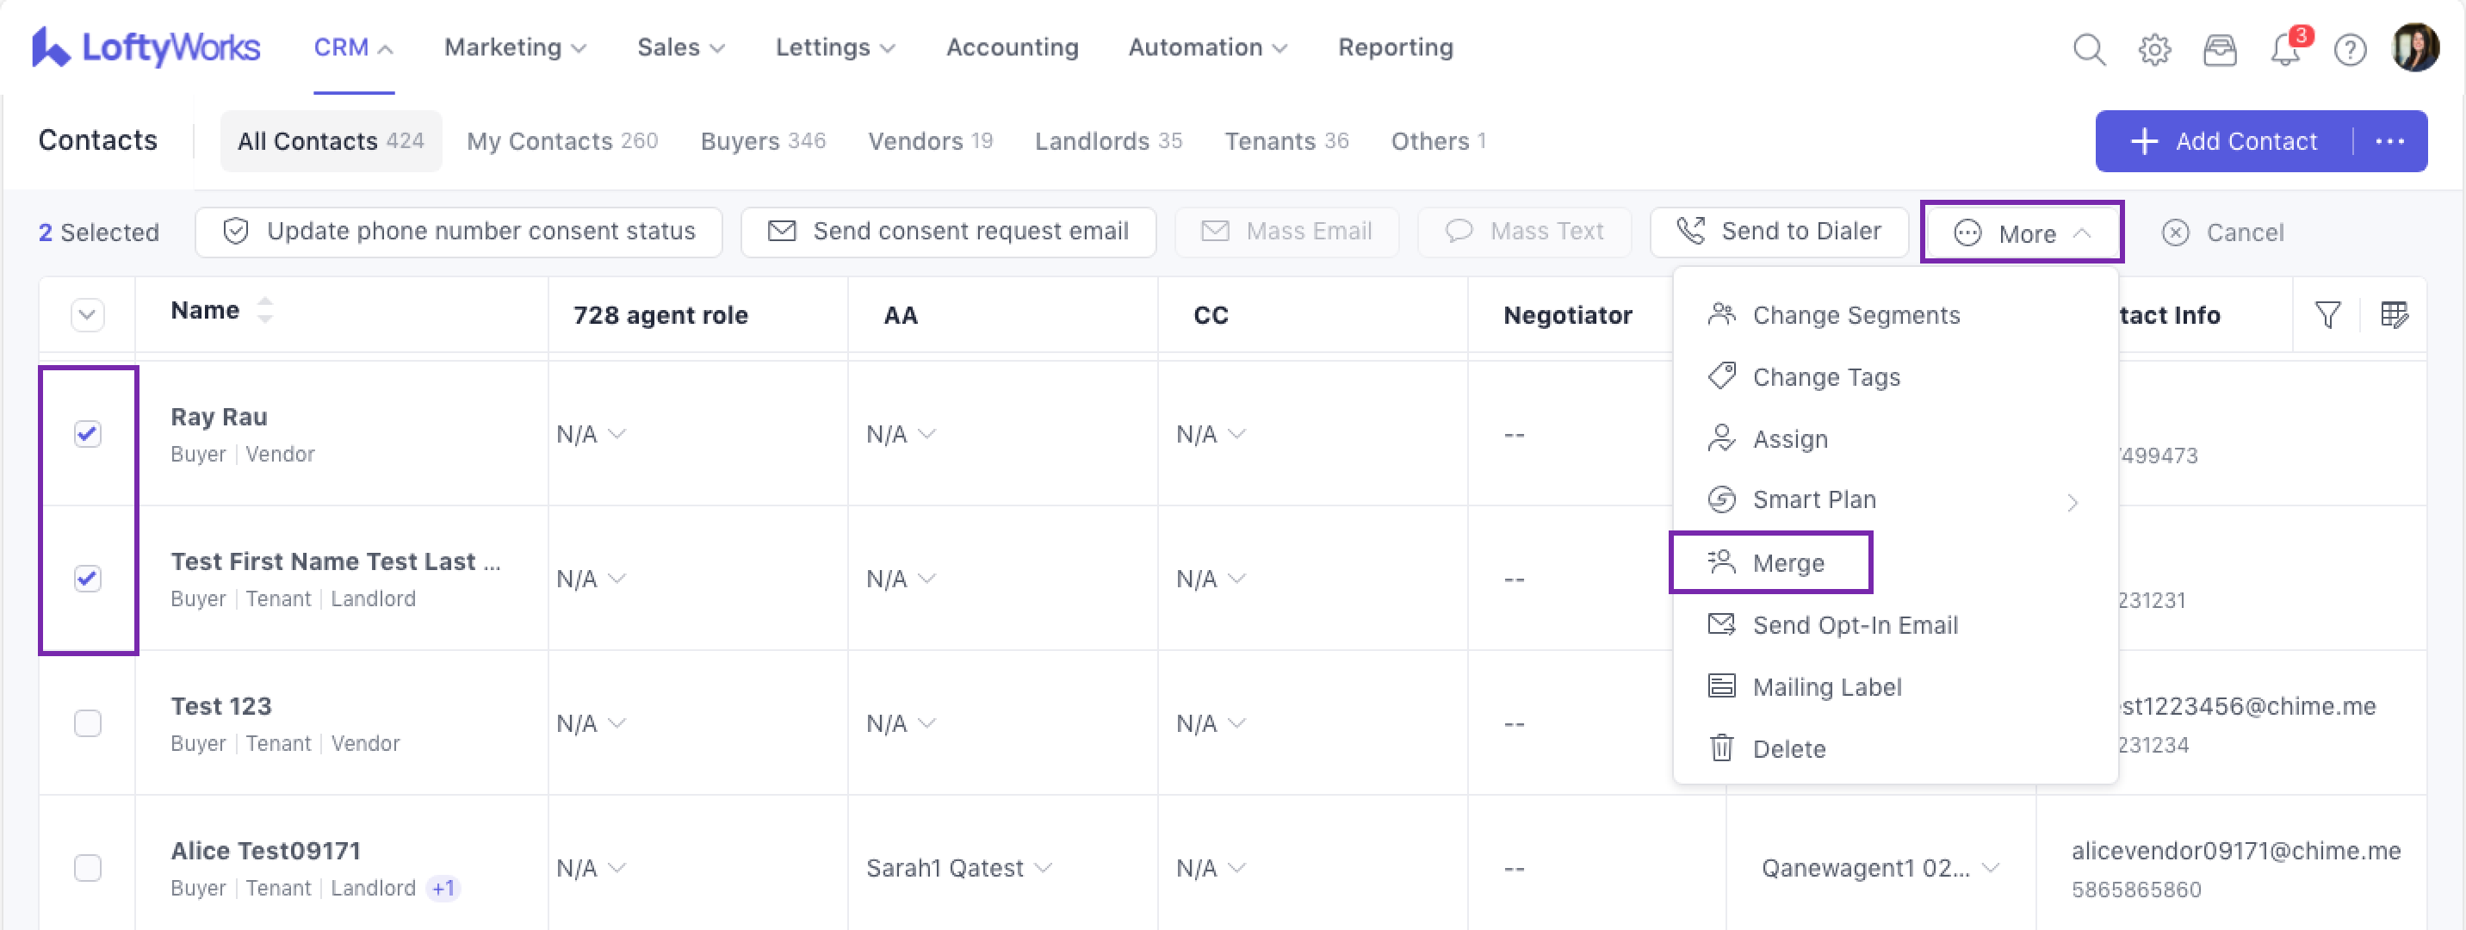Select the Test 123 contact checkbox
Viewport: 2466px width, 930px height.
(x=87, y=723)
